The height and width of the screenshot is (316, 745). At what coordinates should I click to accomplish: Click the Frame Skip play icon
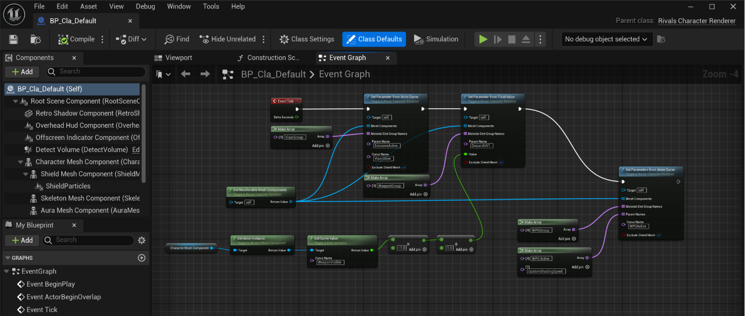coord(498,39)
